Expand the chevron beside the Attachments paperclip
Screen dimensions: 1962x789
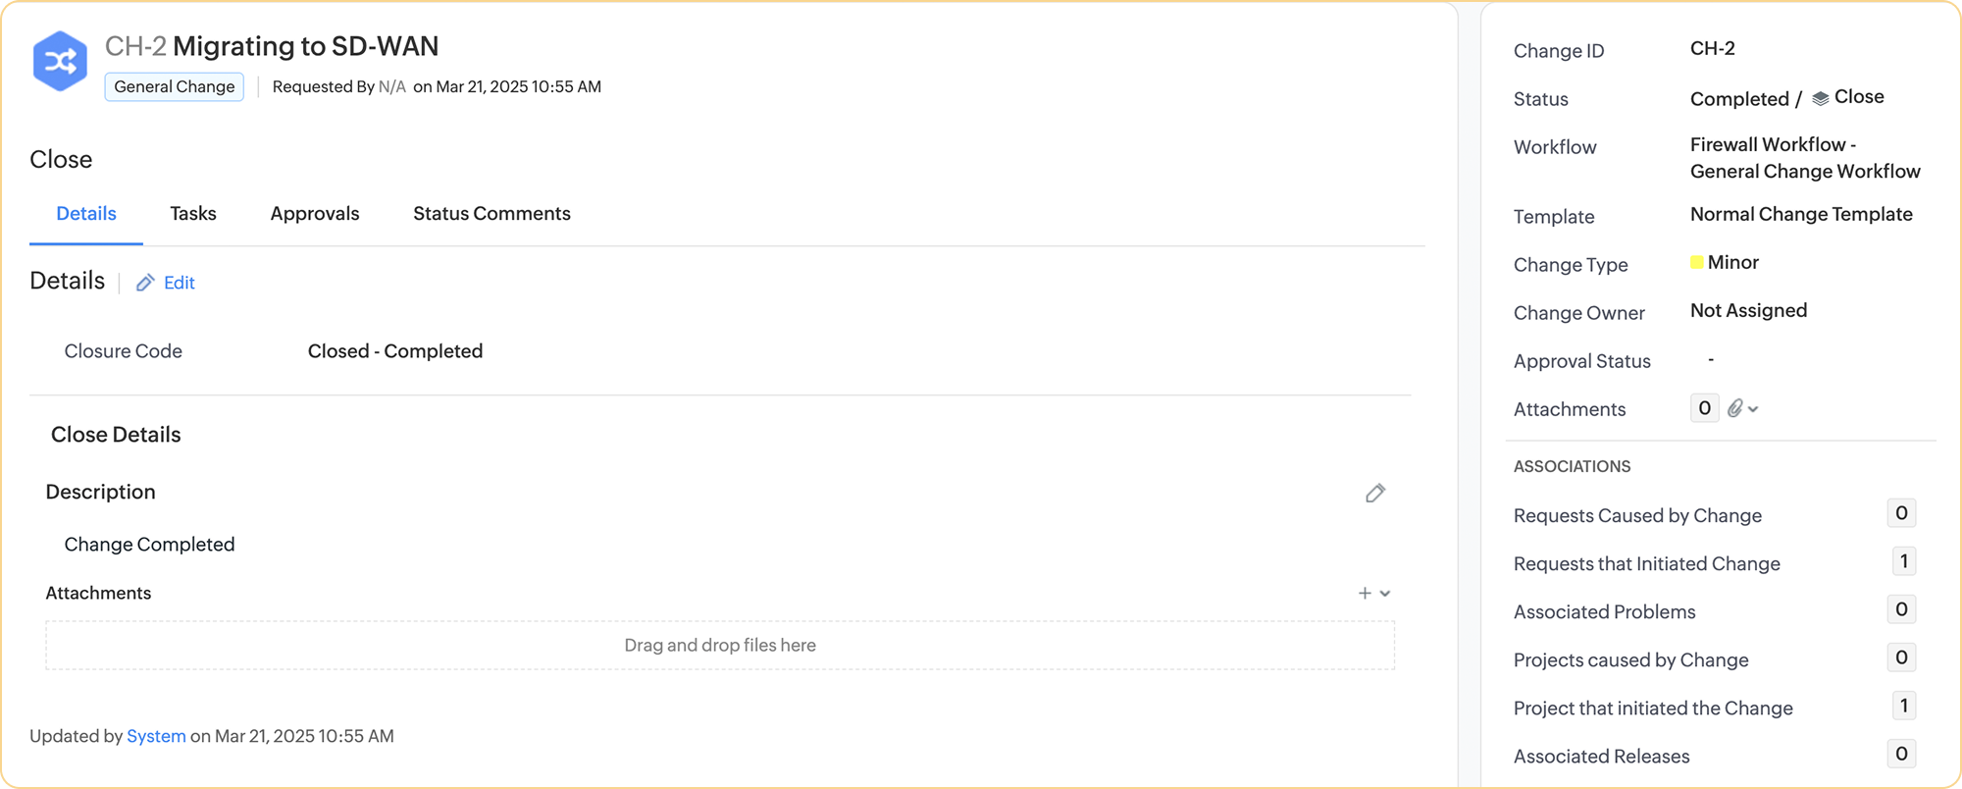tap(1755, 409)
